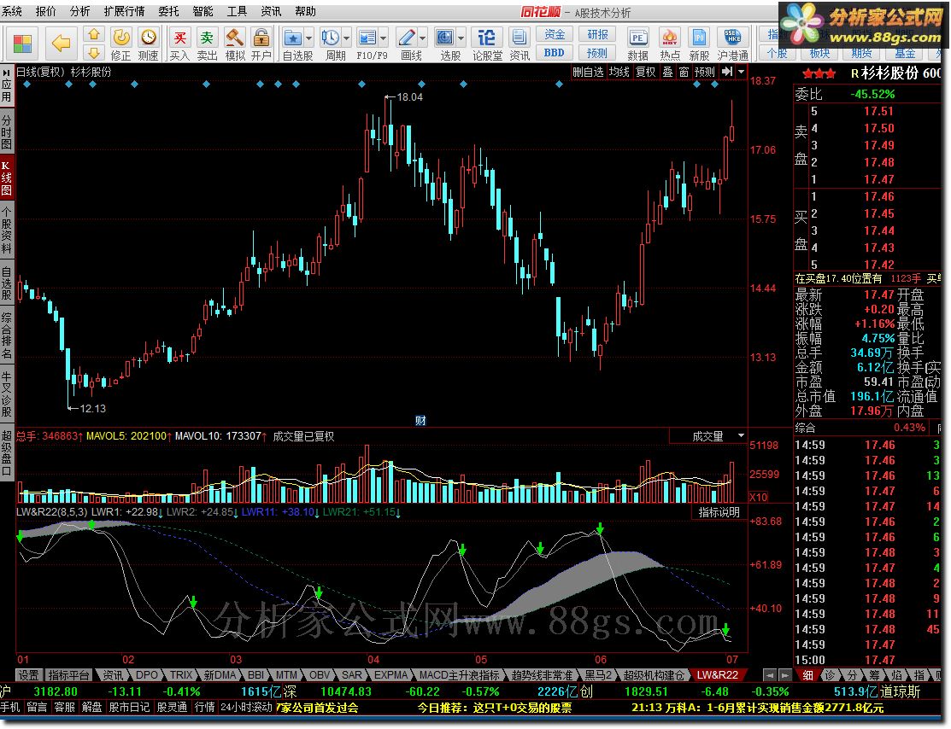Open 沪港通 SSE HKE icon
The image size is (951, 729).
[x=732, y=38]
